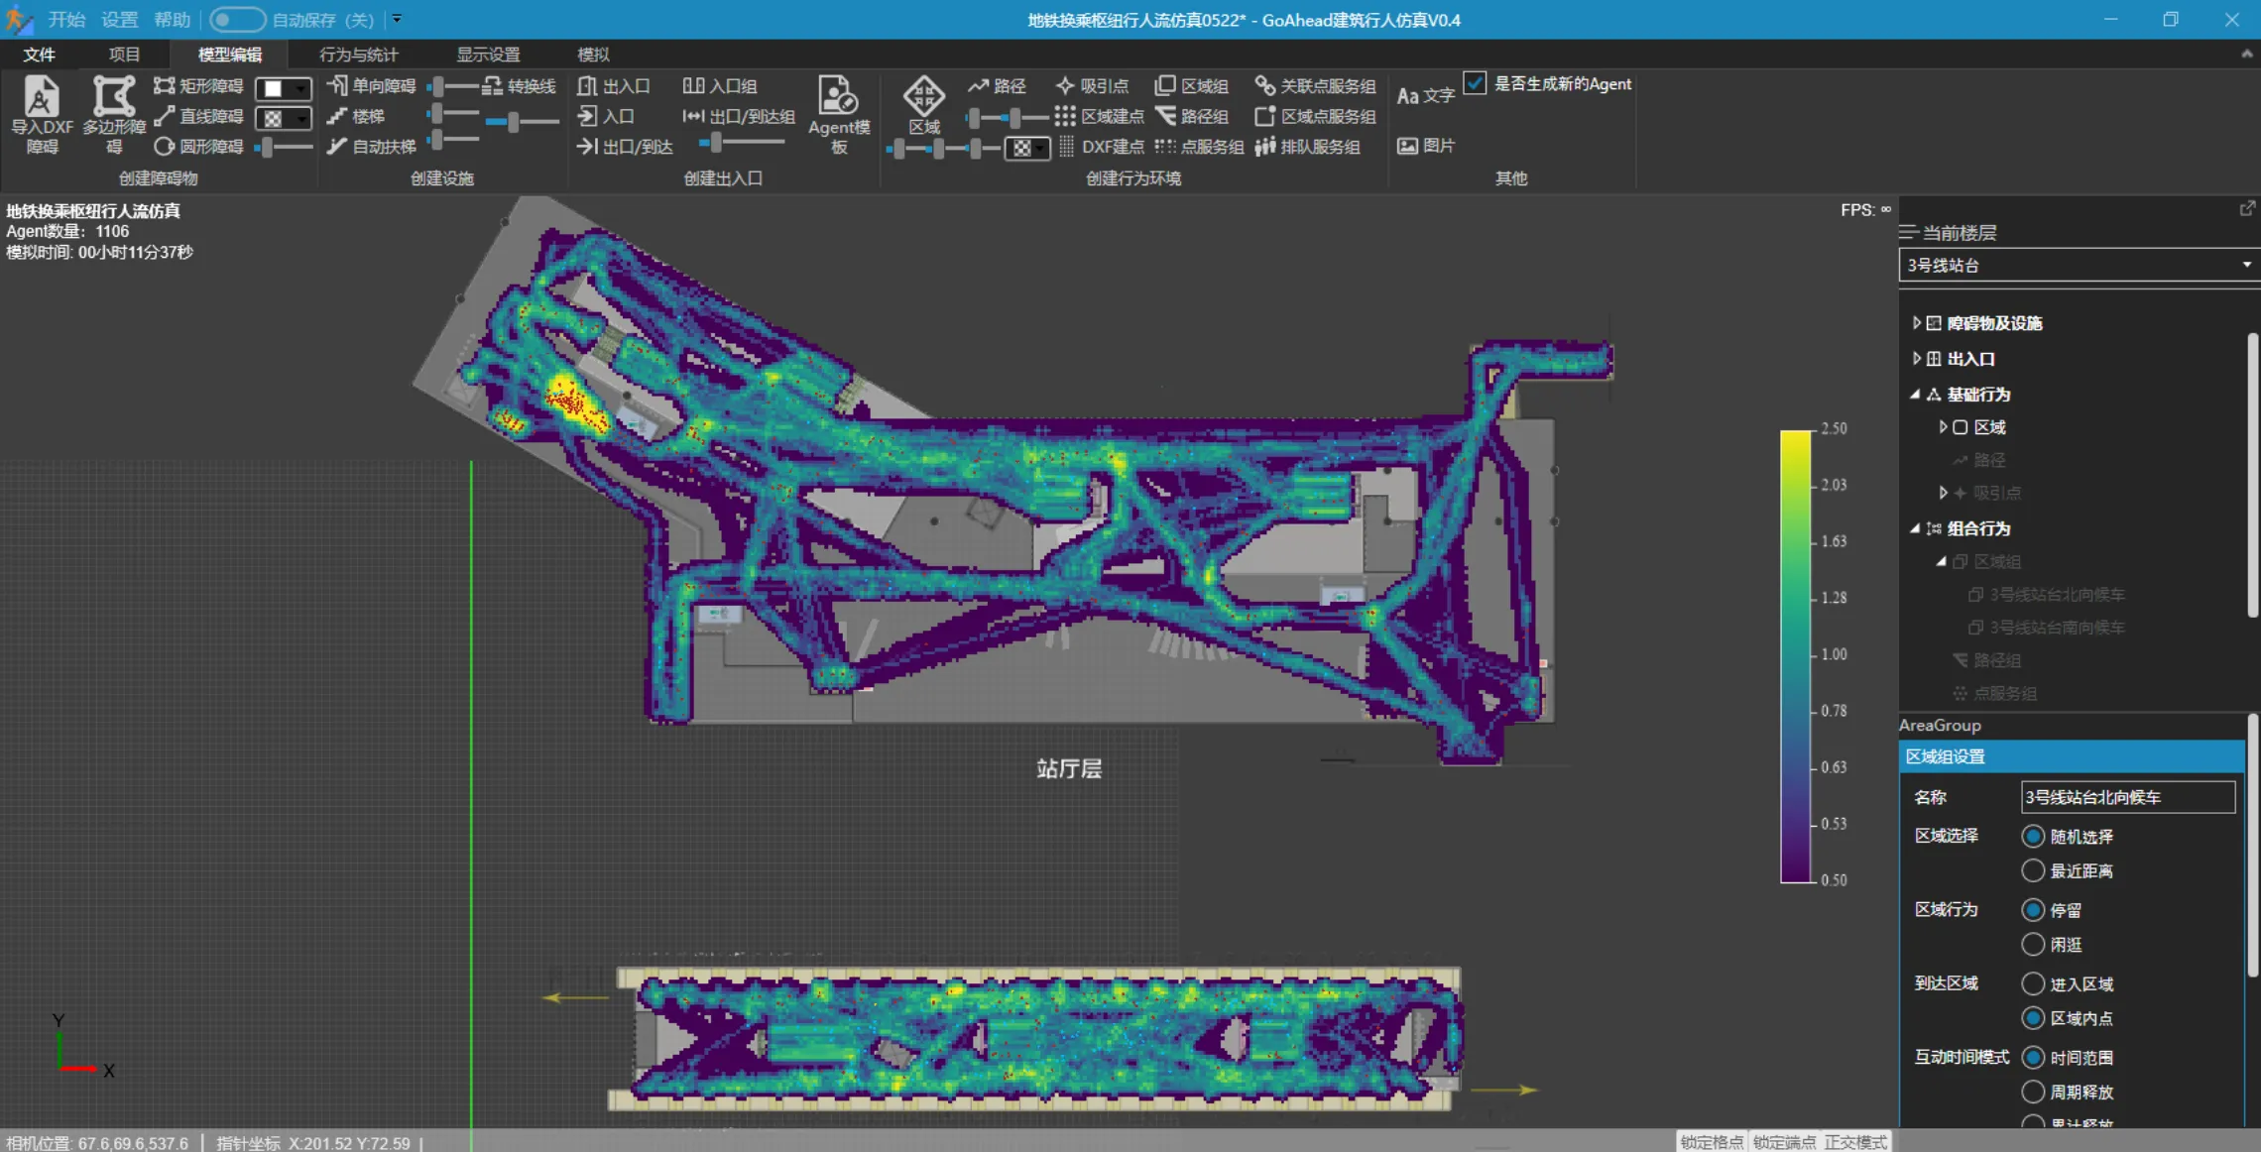Select the 吸引点 attraction point tool
Viewport: 2261px width, 1152px height.
coord(1093,86)
